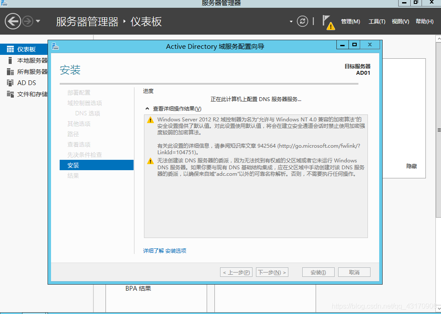Click the Local Server icon in sidebar
This screenshot has width=441, height=314.
click(x=10, y=60)
